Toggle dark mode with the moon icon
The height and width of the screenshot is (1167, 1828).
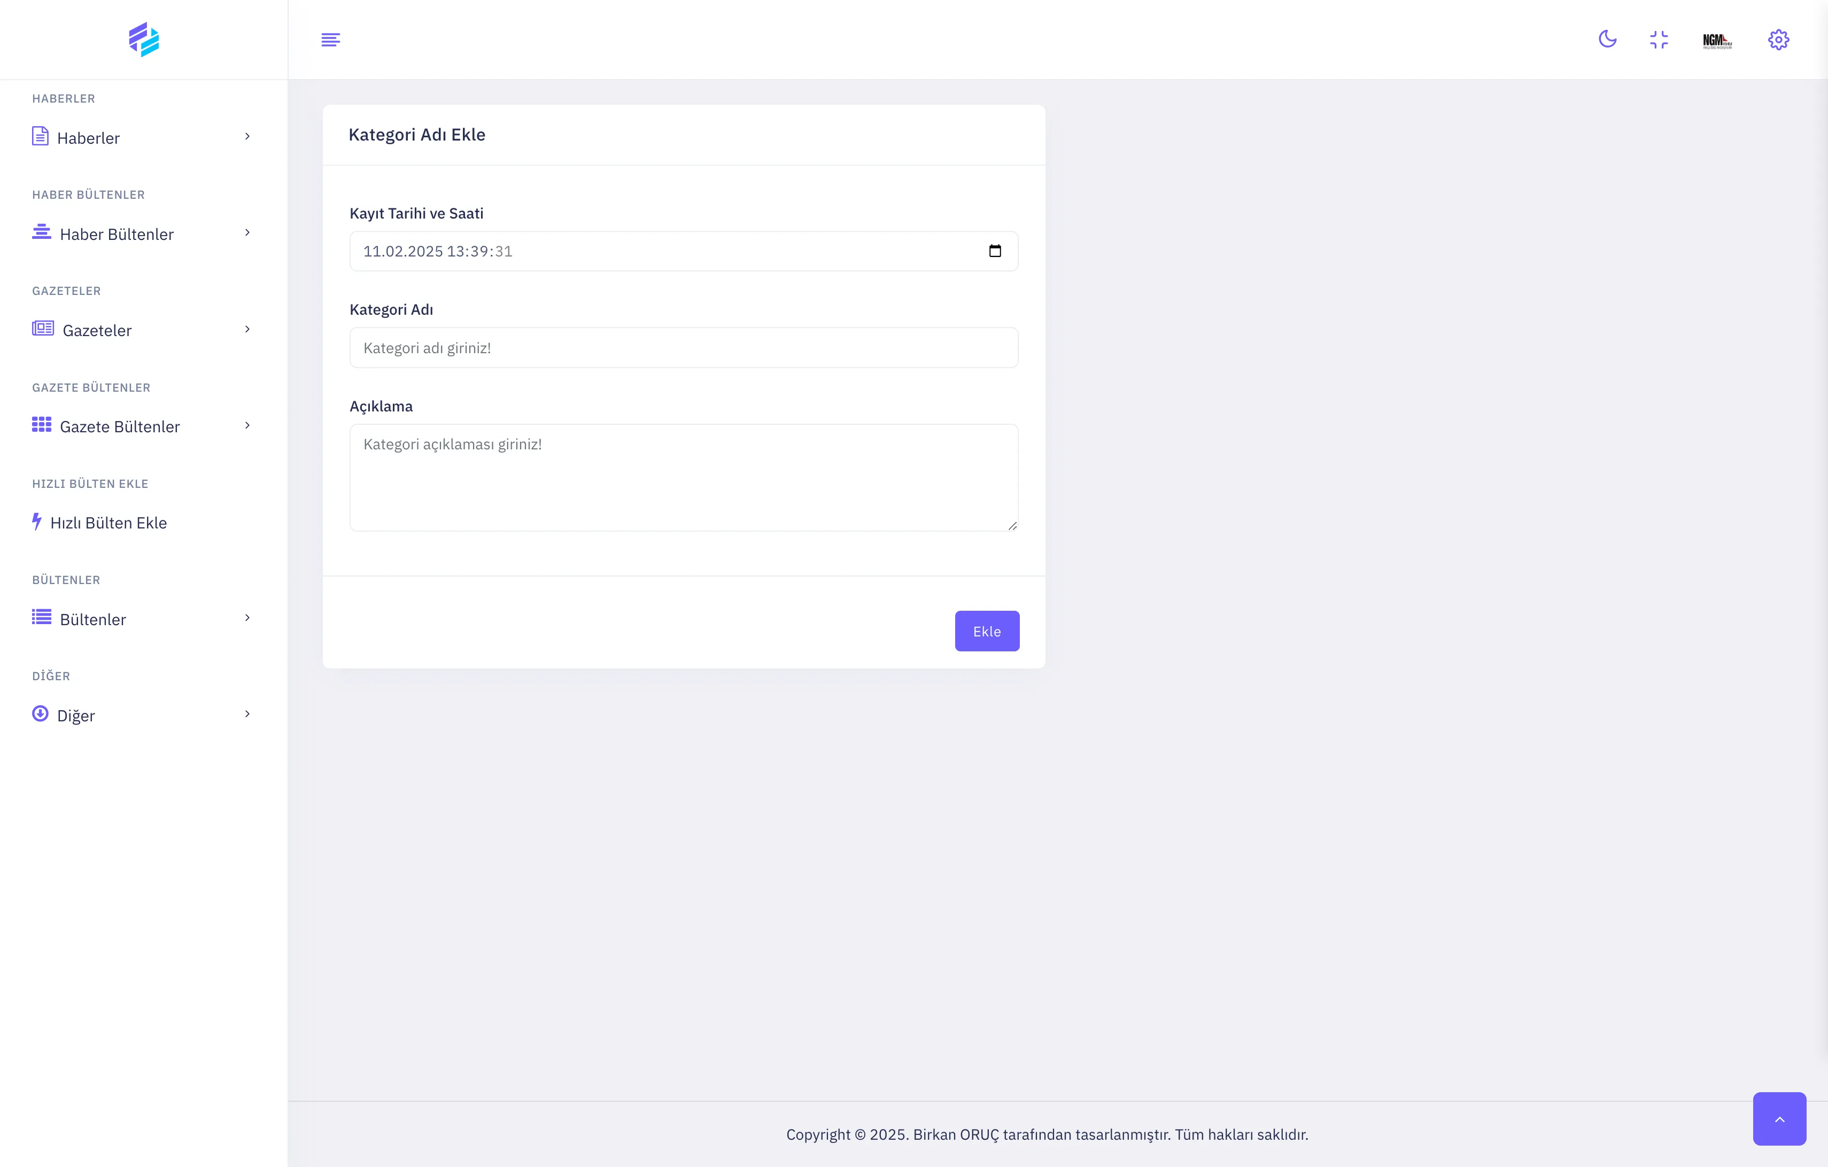pos(1607,40)
